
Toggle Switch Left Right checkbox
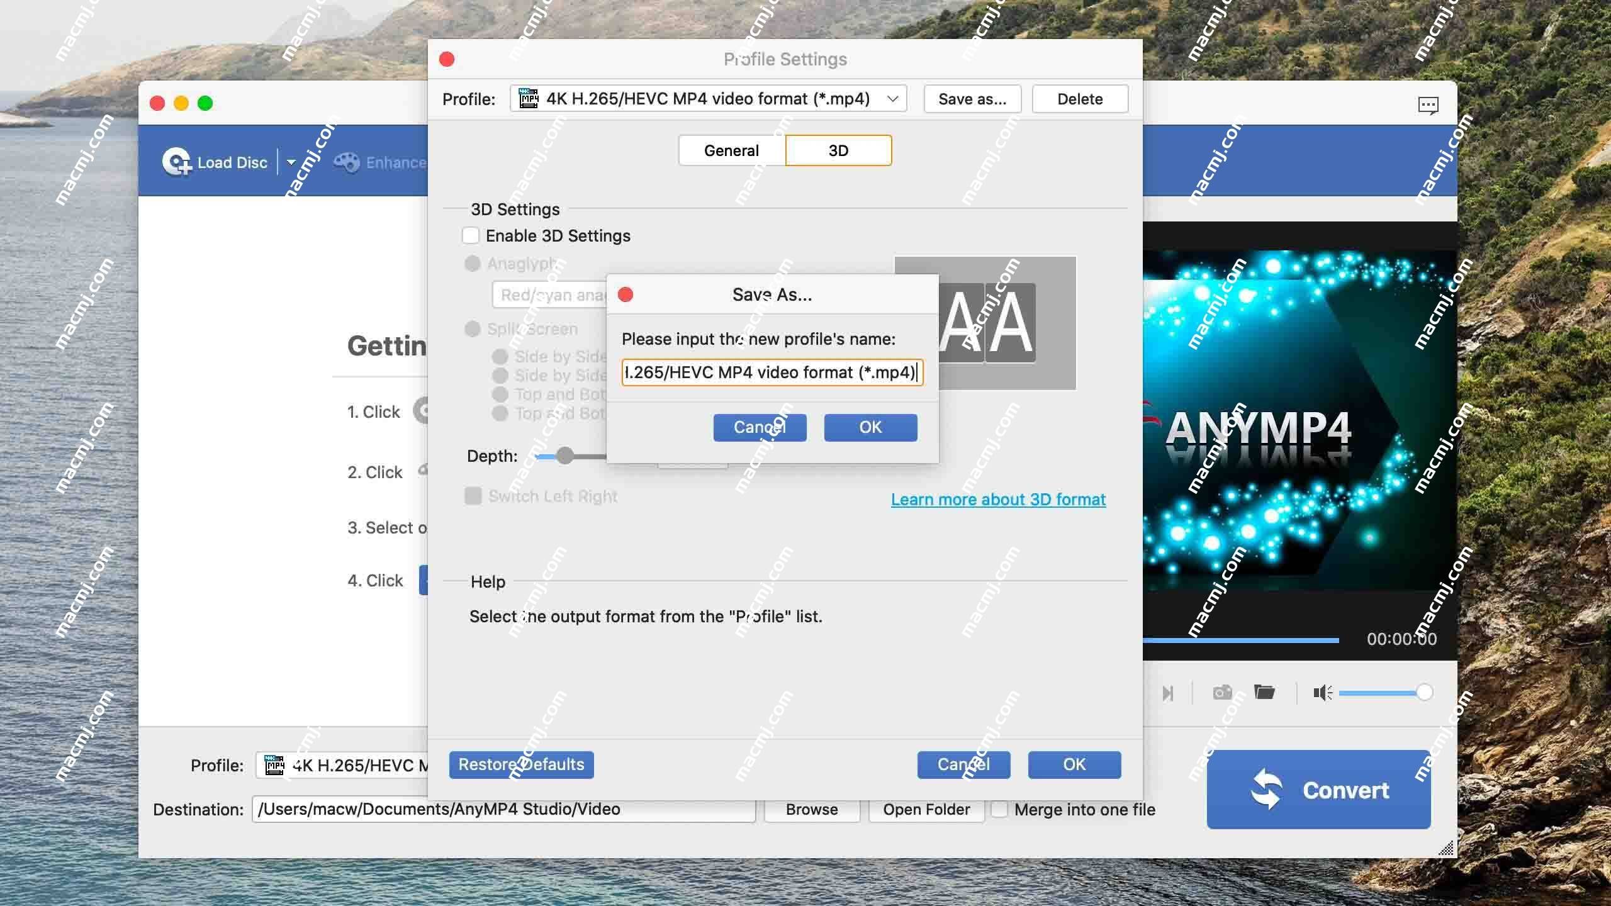pos(471,495)
